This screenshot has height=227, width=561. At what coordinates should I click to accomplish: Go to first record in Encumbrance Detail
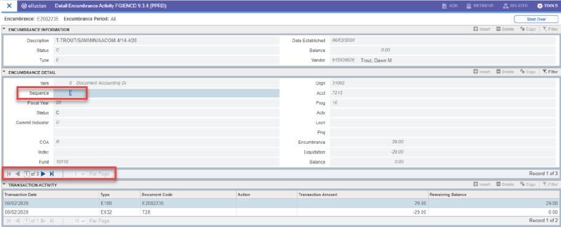[x=9, y=174]
